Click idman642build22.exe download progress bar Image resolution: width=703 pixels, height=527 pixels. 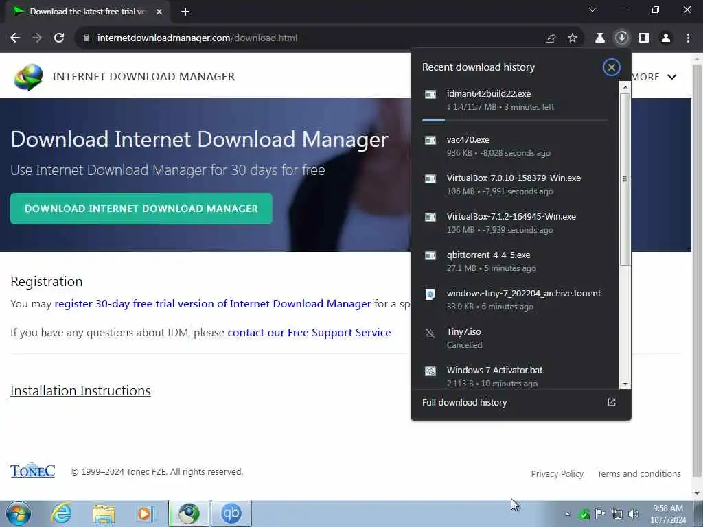[515, 120]
